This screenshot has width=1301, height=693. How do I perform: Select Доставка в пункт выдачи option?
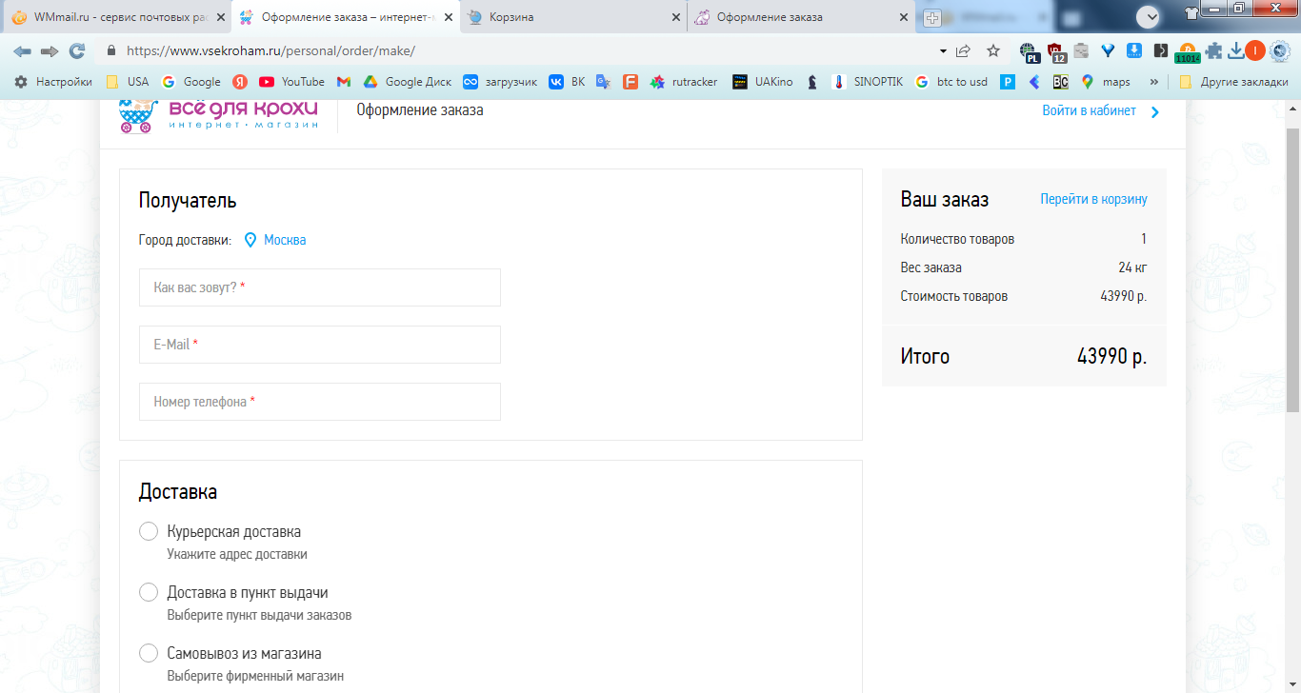(149, 592)
